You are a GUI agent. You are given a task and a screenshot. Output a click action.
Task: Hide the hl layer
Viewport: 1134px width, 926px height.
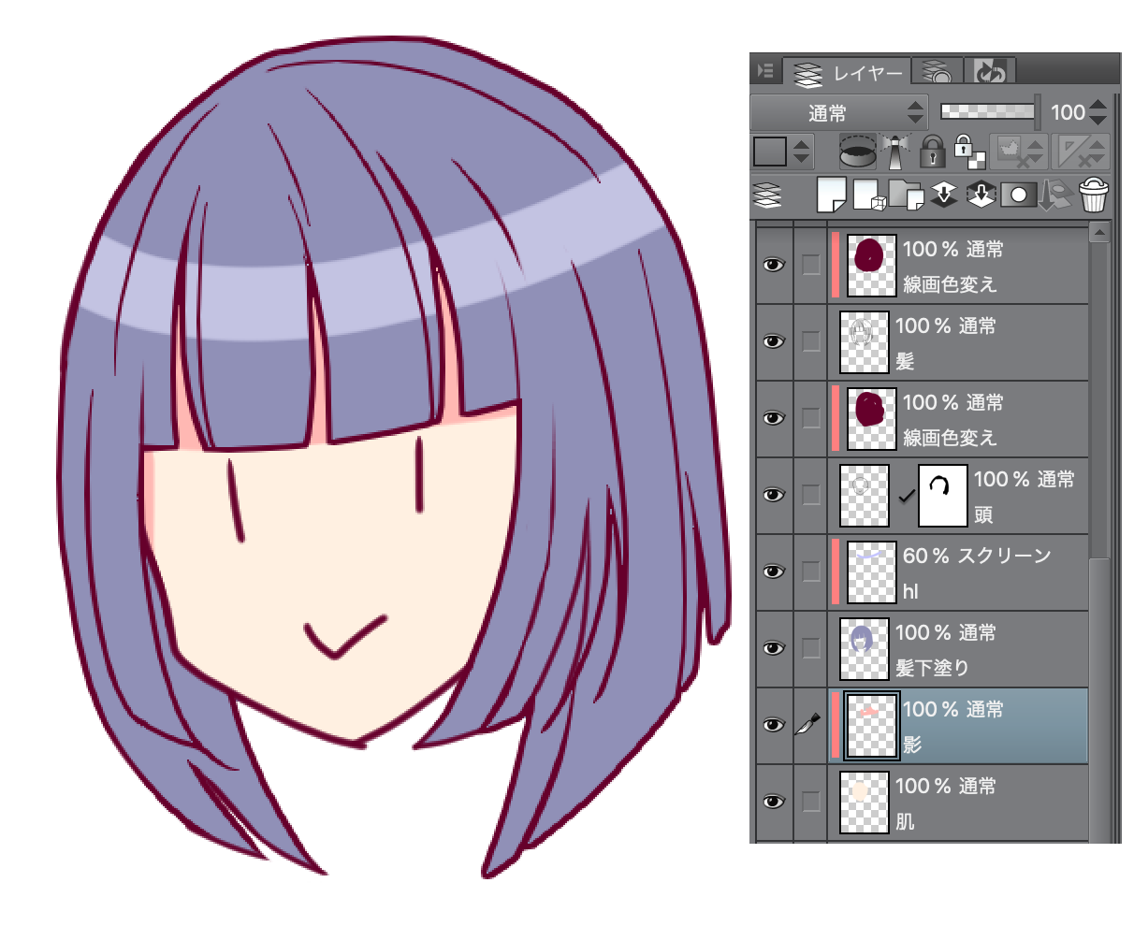[x=774, y=572]
